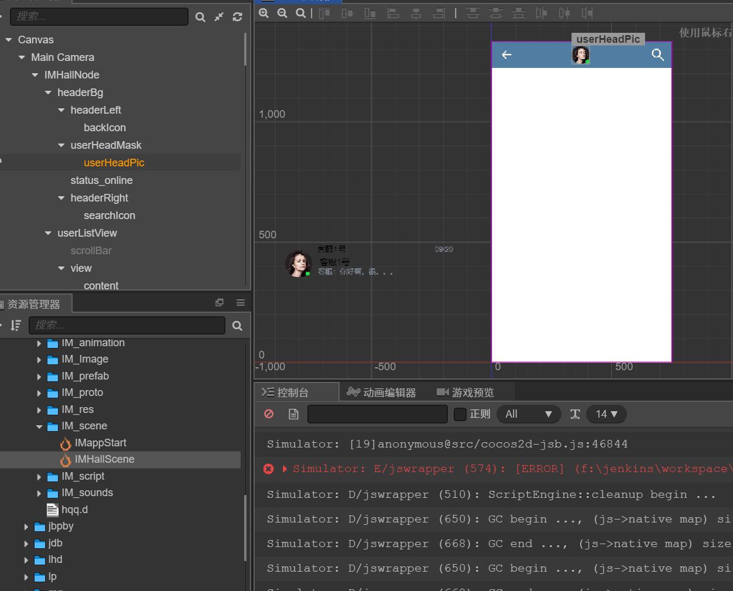The height and width of the screenshot is (591, 733).
Task: Expand the IM_script folder
Action: [x=39, y=477]
